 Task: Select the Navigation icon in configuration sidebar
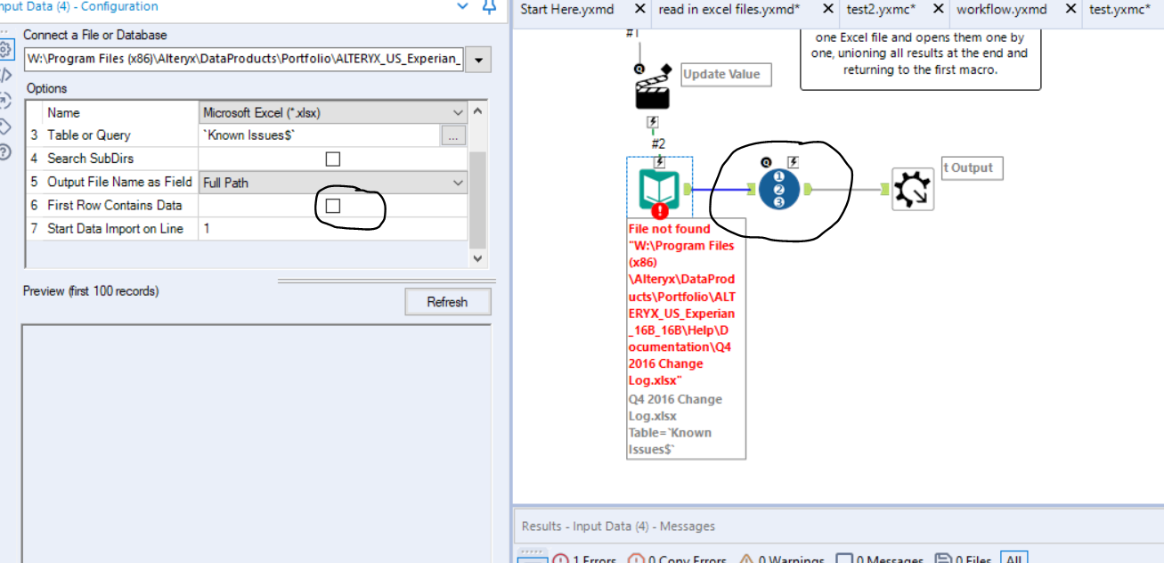[x=5, y=100]
